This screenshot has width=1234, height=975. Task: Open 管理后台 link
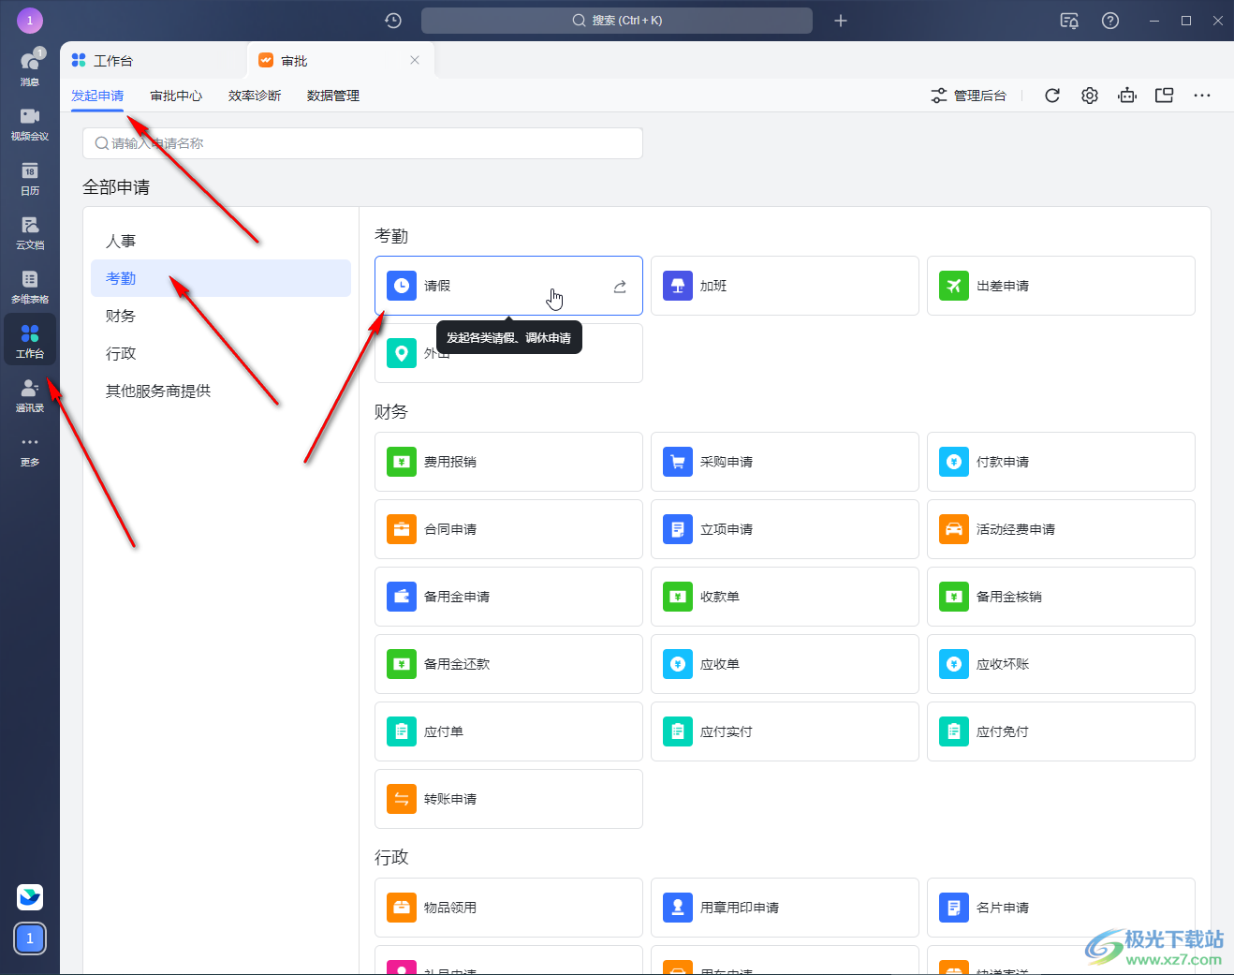[x=968, y=96]
